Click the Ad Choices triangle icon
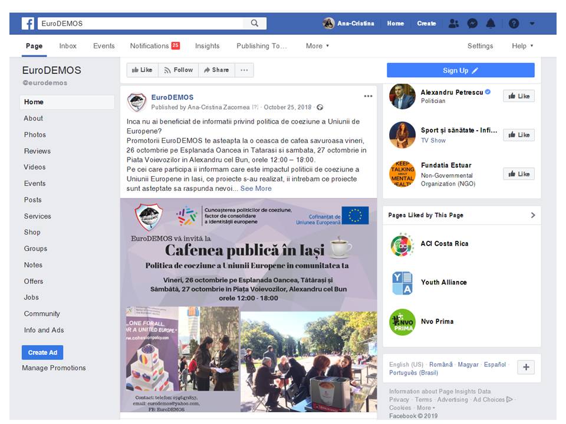Screen dimensions: 566x424 click(509, 399)
